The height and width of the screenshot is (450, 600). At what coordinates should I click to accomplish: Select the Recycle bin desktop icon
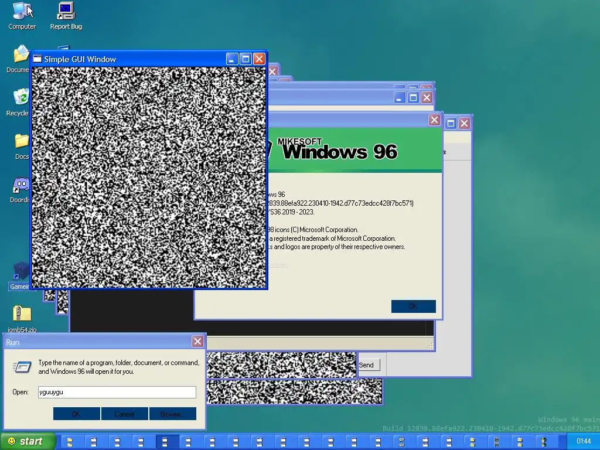tap(18, 102)
